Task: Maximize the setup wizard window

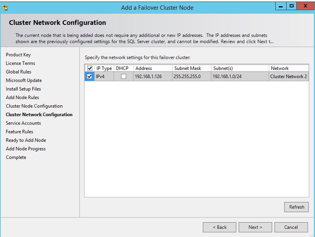Action: [291, 6]
